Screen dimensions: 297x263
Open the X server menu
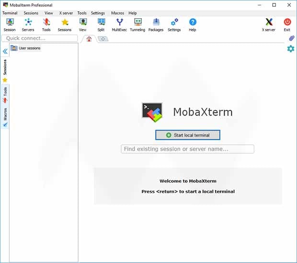coord(66,13)
